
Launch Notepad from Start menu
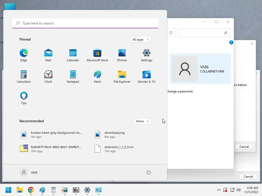(x=73, y=77)
